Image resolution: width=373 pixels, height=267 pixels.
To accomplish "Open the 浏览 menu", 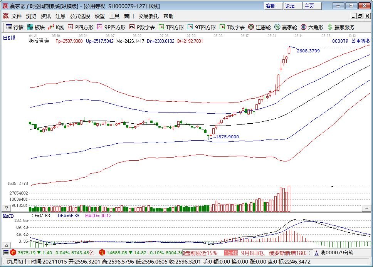I will click(31, 16).
